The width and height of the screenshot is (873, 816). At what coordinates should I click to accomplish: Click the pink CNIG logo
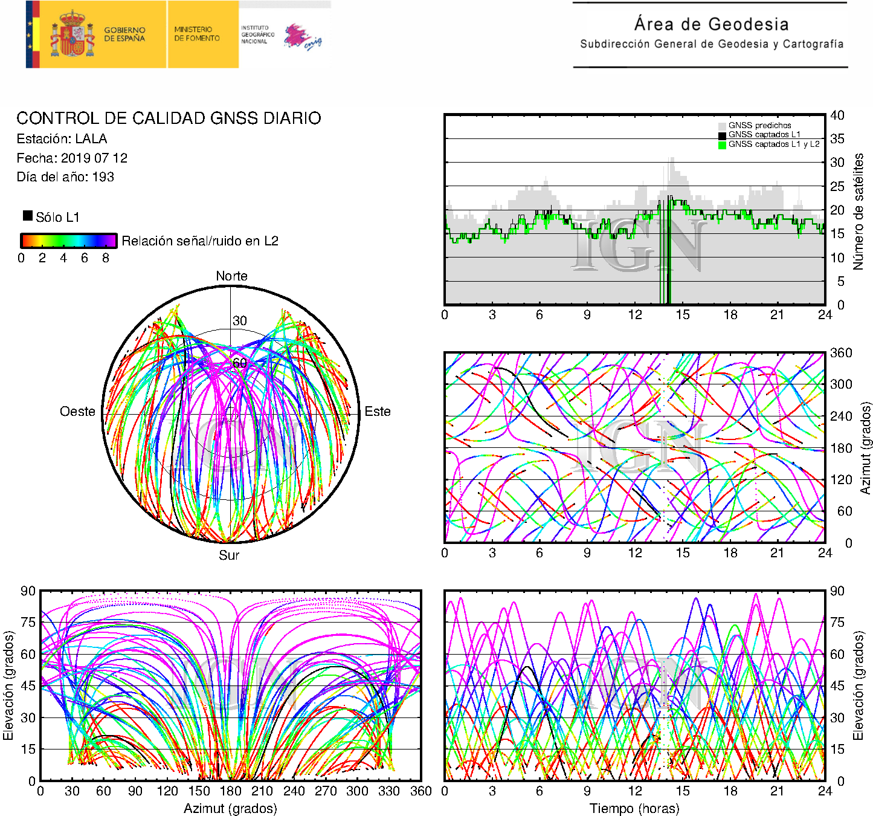[x=301, y=37]
